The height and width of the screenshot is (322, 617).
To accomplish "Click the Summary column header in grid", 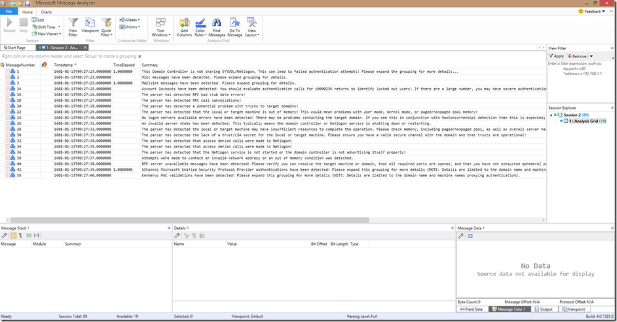I will (150, 65).
